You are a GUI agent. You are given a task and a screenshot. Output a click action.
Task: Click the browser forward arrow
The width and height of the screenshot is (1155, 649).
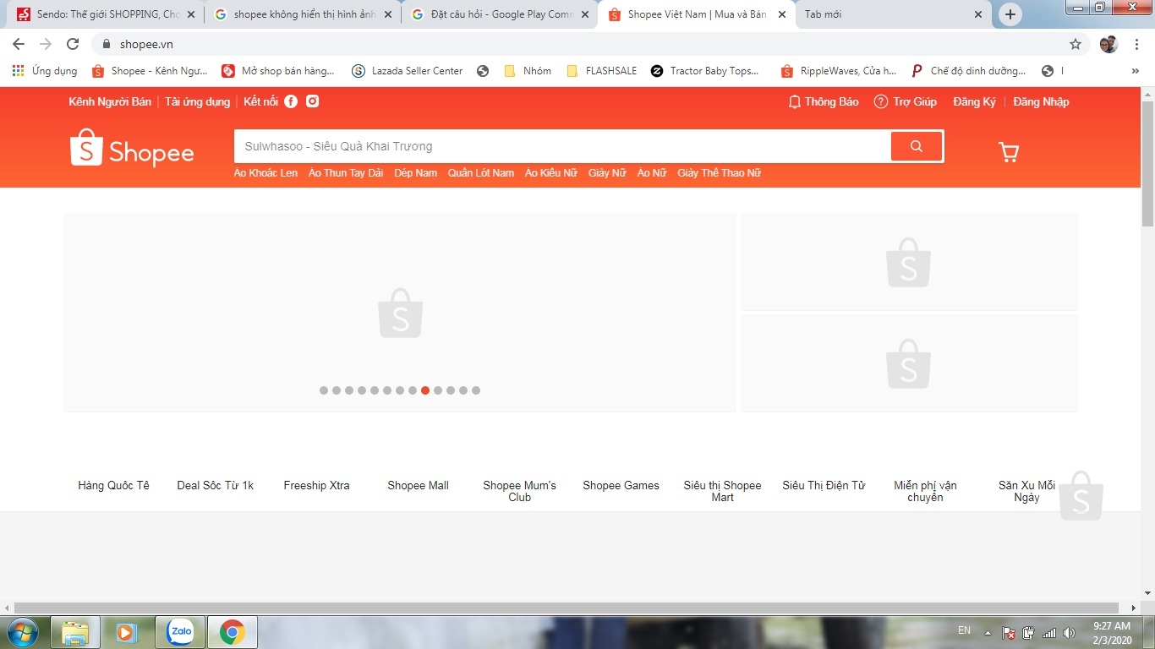(x=46, y=44)
